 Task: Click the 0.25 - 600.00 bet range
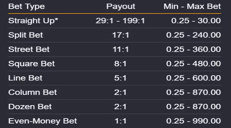coord(193,78)
